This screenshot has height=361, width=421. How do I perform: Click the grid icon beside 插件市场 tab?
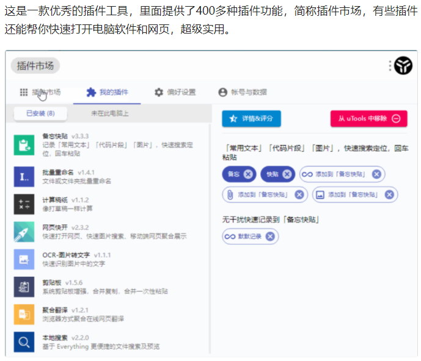click(24, 92)
